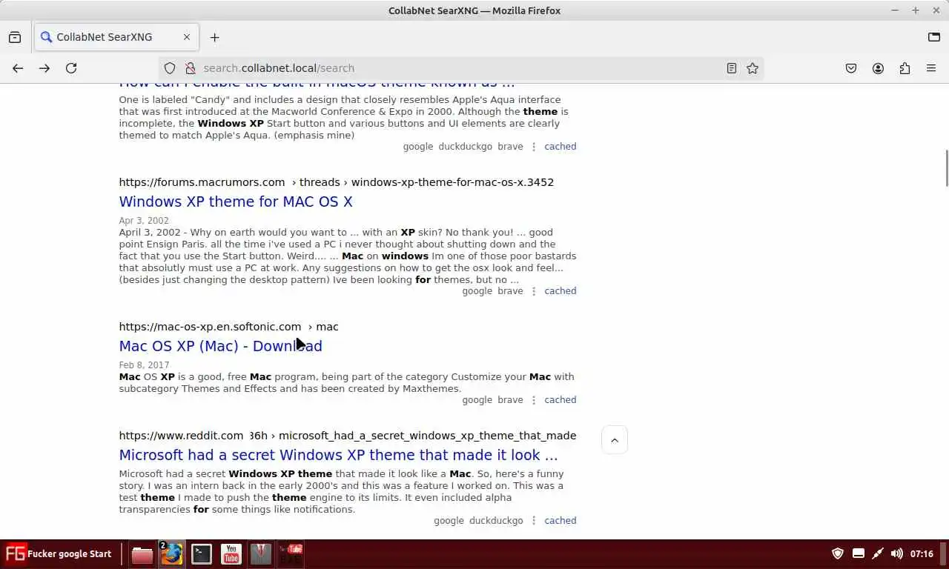Open a new tab with plus button

(x=214, y=37)
